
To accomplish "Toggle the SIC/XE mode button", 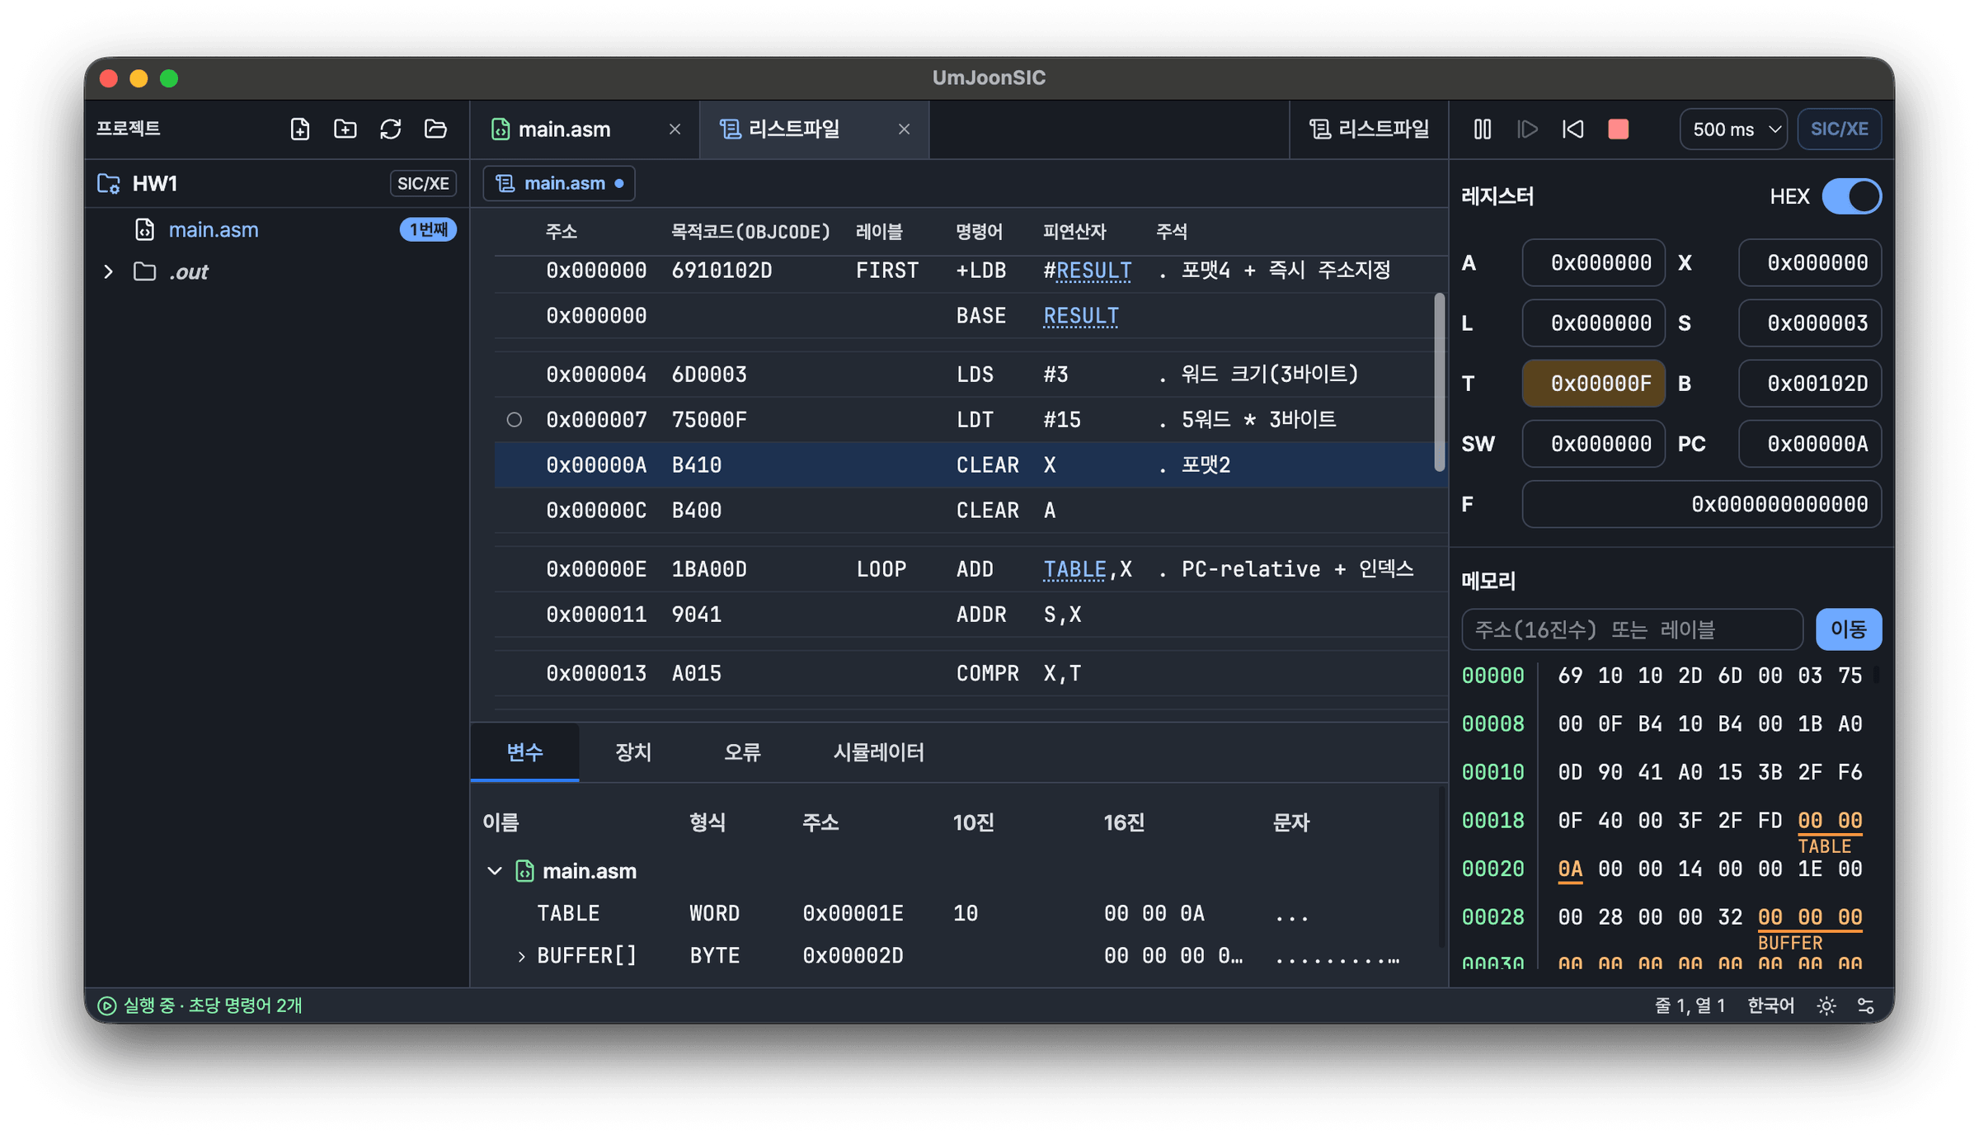I will click(x=1839, y=130).
